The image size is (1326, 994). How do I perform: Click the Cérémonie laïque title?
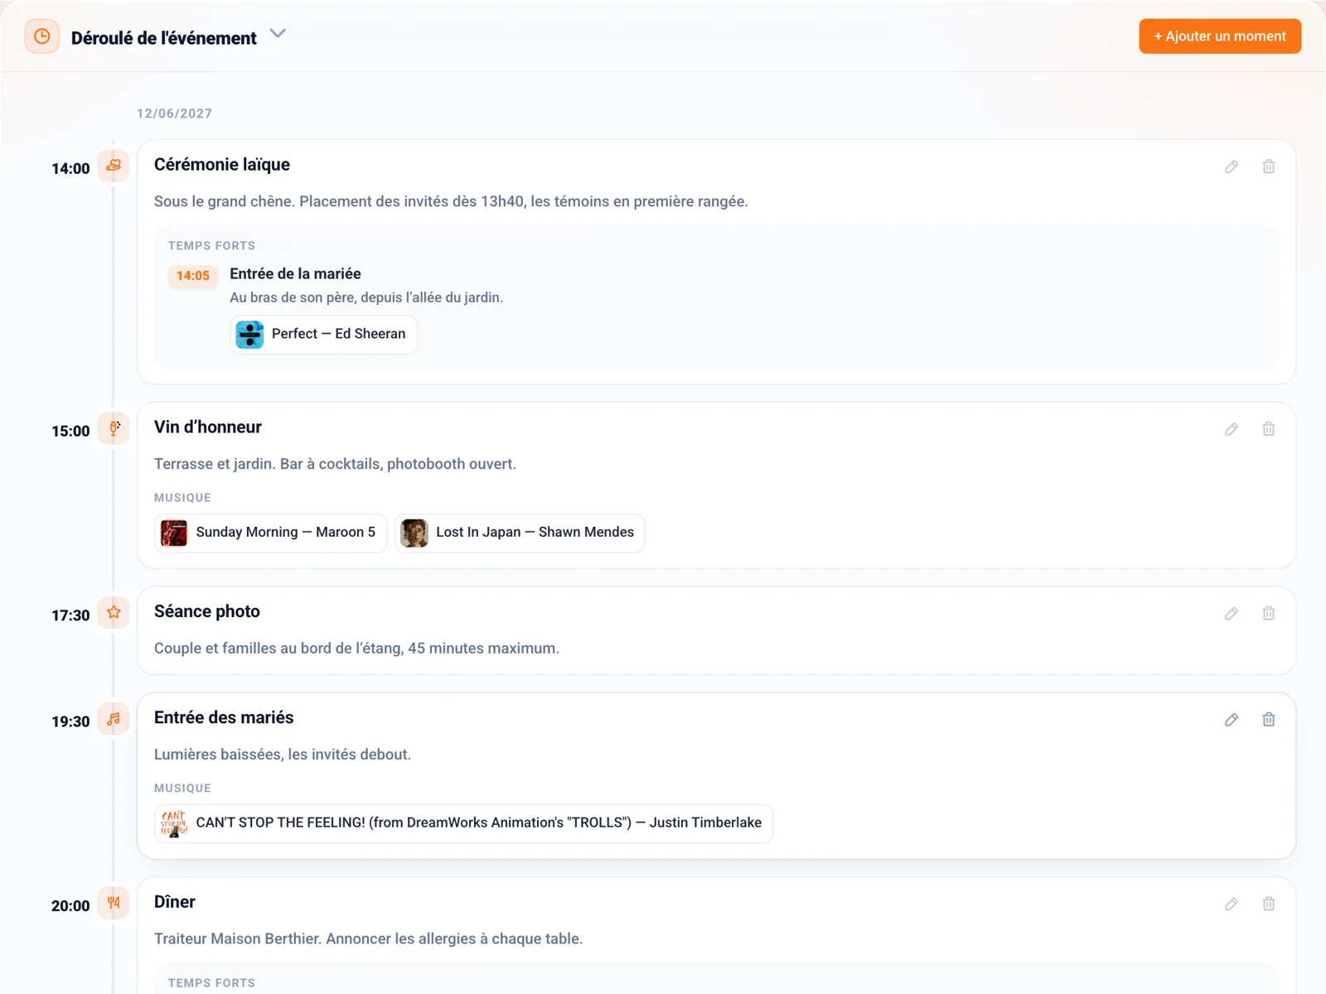click(222, 165)
